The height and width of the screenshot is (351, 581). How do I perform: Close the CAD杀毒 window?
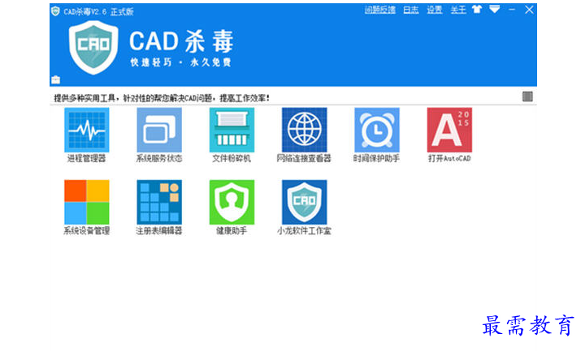pos(529,10)
